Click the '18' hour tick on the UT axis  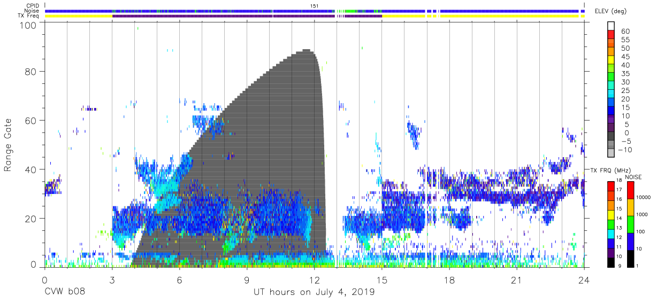click(x=449, y=281)
